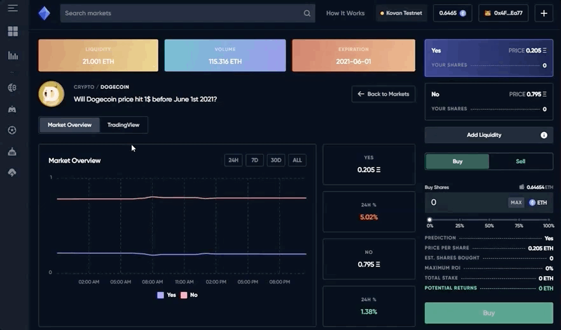
Task: Switch to the Sell tab
Action: coord(520,161)
